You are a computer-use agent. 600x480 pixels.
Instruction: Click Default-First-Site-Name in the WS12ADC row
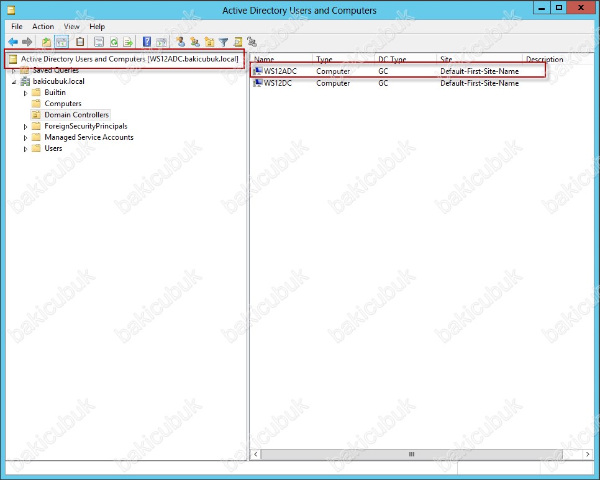pyautogui.click(x=480, y=71)
